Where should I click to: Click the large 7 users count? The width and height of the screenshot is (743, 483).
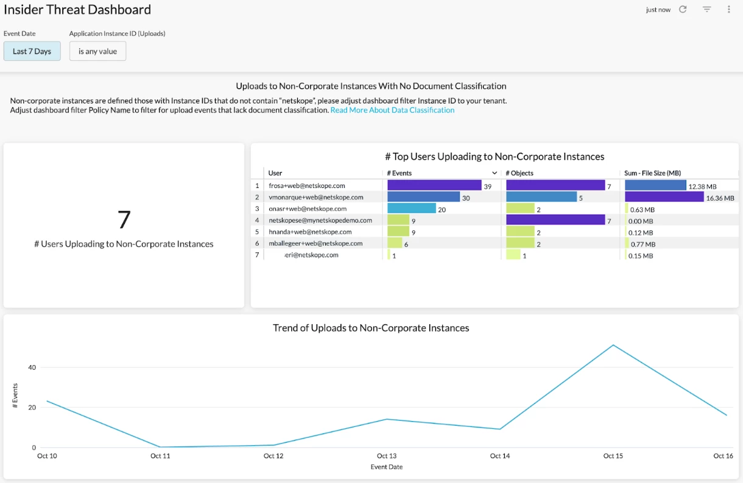click(x=124, y=219)
